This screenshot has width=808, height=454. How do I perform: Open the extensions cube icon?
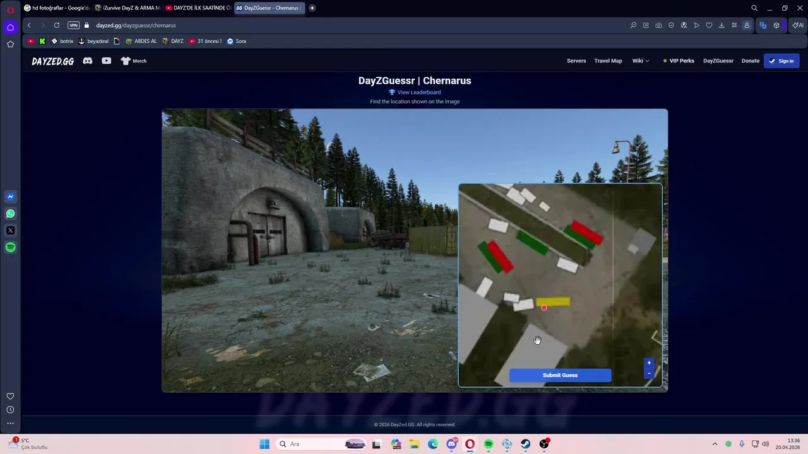point(776,25)
